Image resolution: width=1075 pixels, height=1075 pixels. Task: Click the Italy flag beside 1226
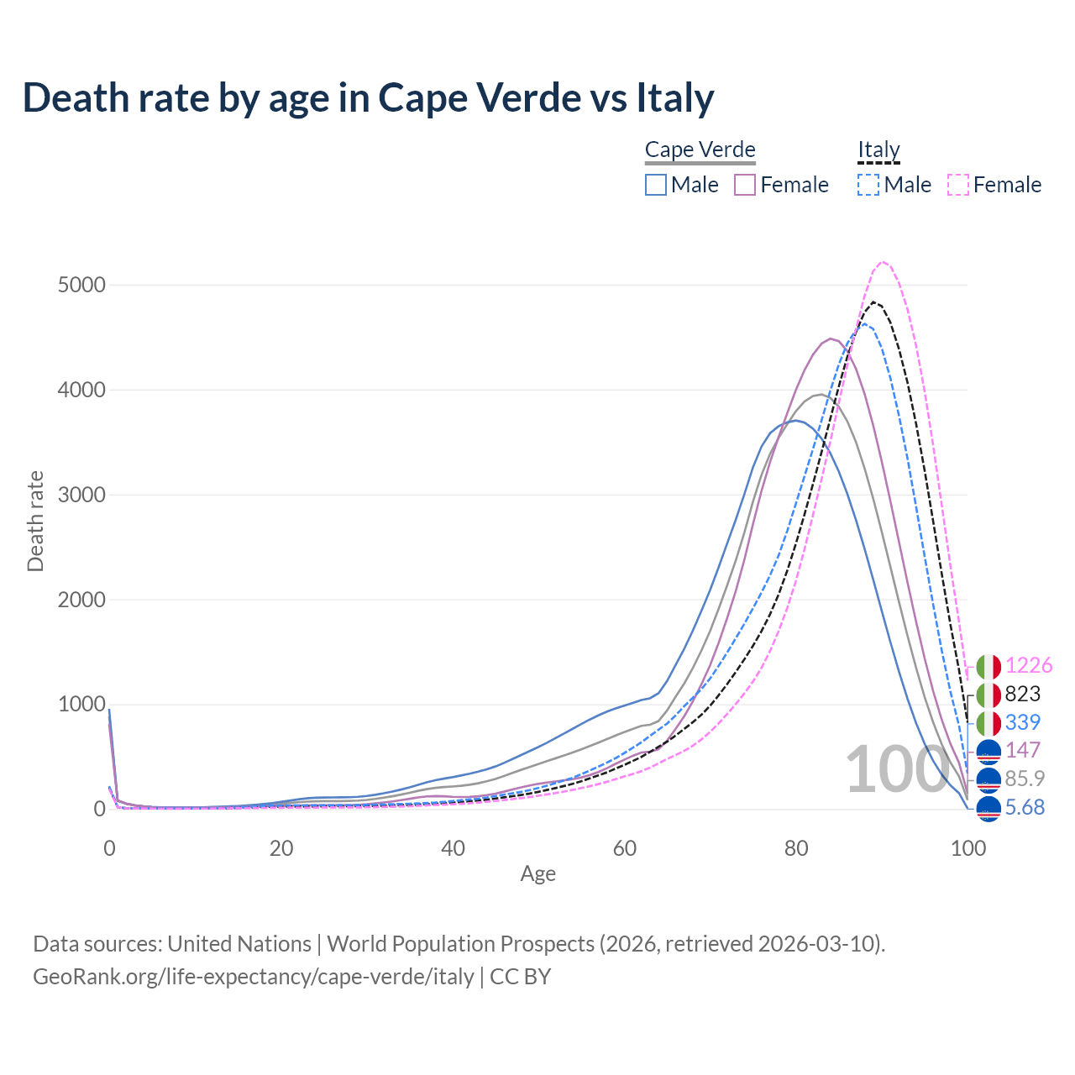coord(988,667)
